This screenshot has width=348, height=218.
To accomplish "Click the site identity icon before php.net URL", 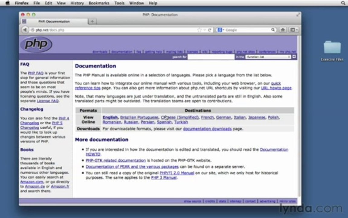I will [x=32, y=30].
